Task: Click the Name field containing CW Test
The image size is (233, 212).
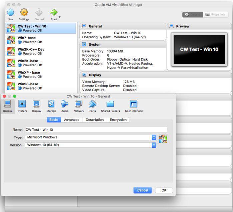Action: (x=96, y=129)
